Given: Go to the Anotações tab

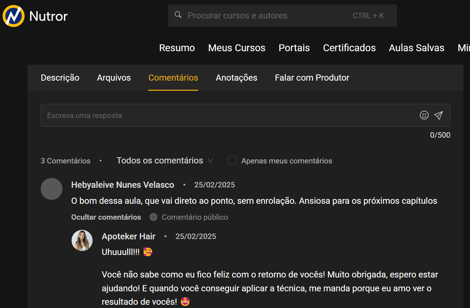Looking at the screenshot, I should [236, 78].
